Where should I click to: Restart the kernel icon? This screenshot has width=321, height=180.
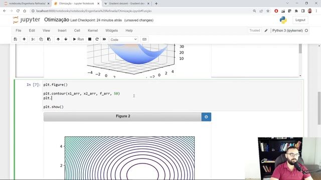[x=97, y=39]
